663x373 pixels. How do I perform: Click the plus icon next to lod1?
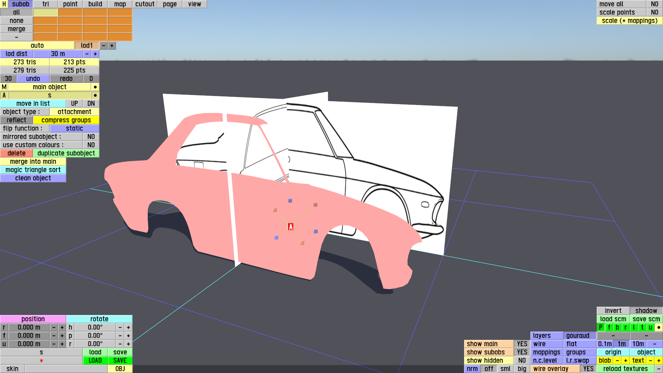point(112,46)
